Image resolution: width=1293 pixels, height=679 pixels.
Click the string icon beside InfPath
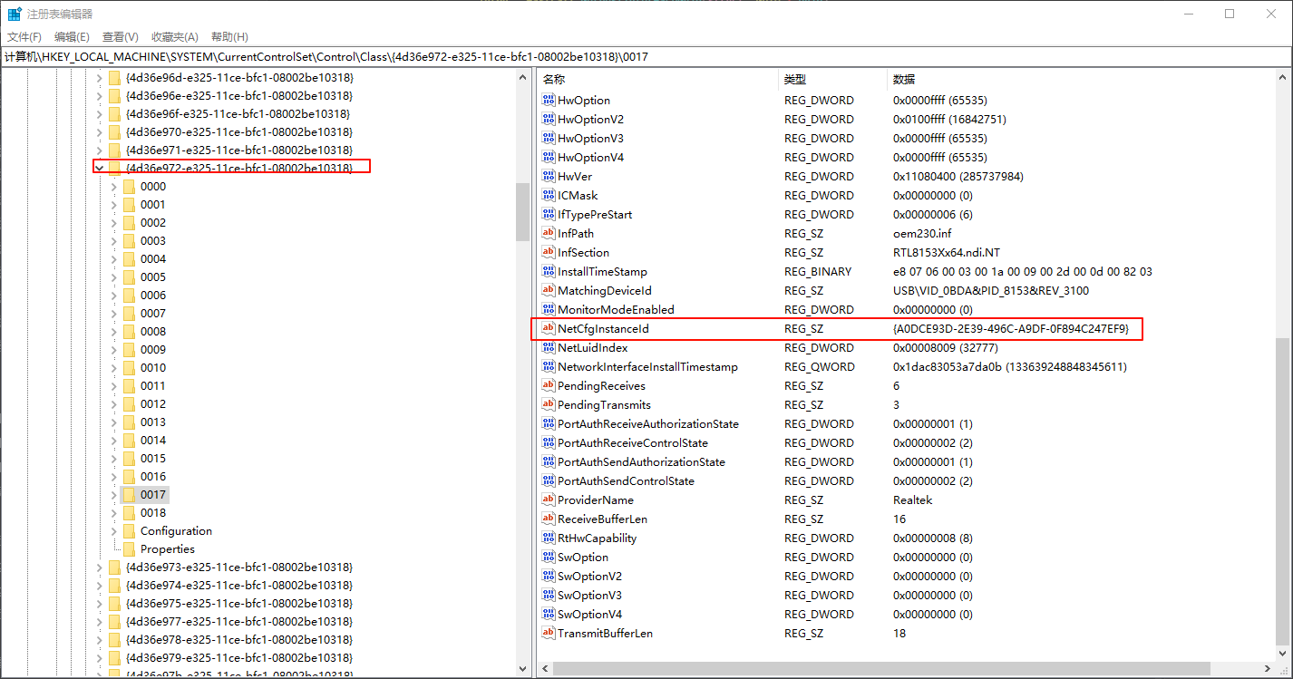tap(548, 234)
